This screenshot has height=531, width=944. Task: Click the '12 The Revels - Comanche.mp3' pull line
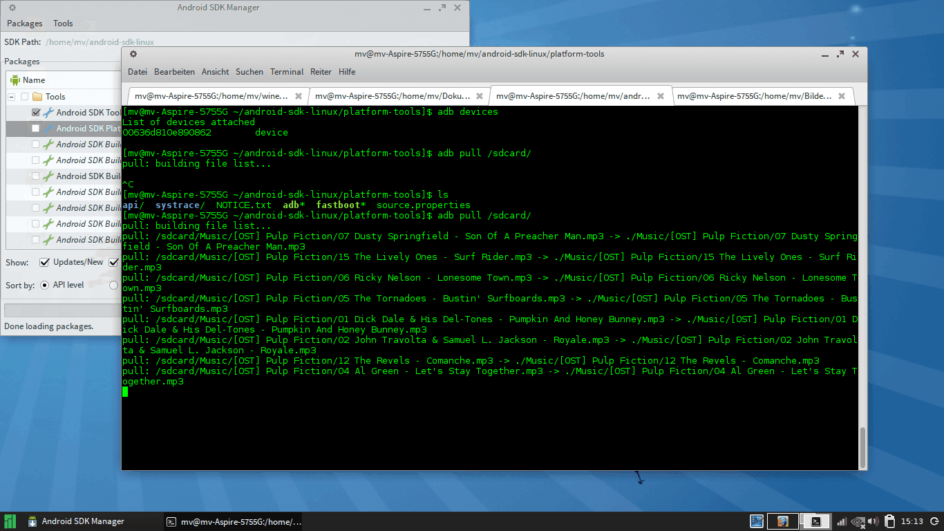471,361
